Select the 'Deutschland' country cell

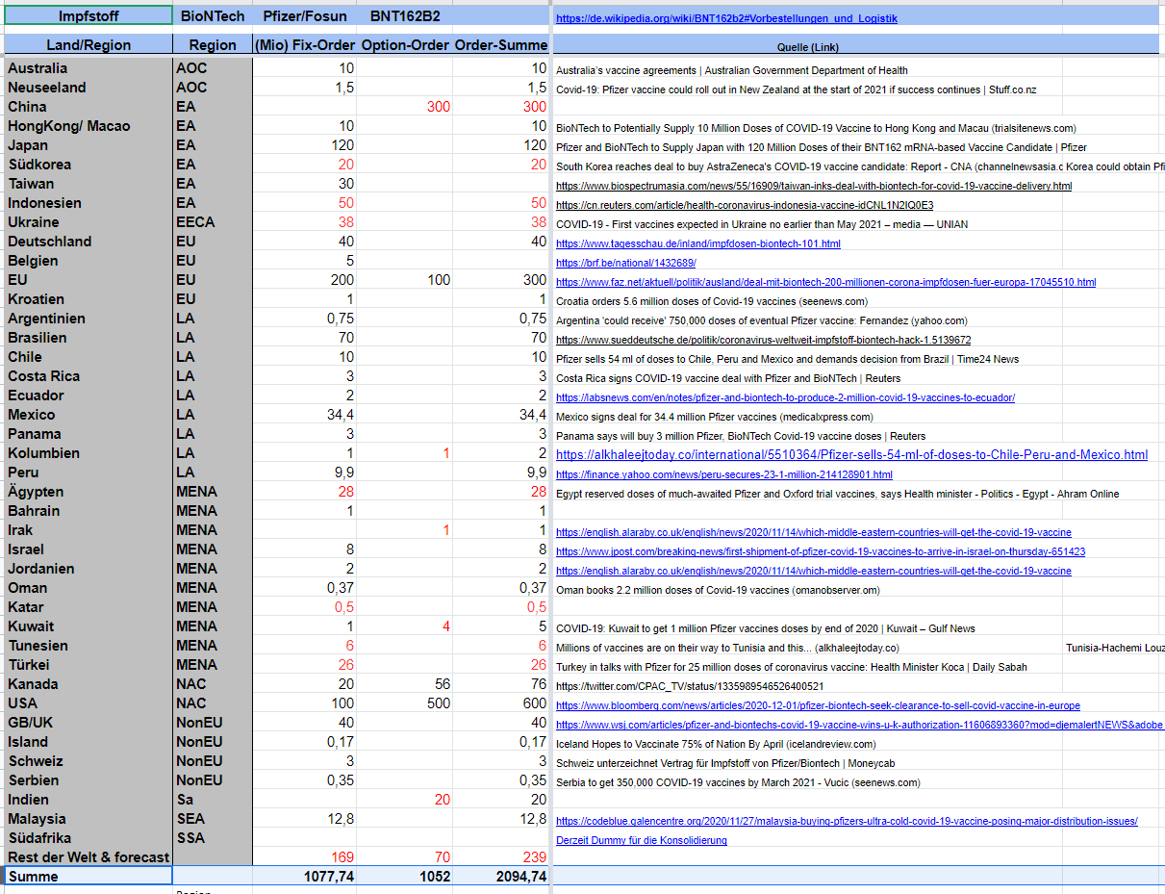tap(89, 242)
